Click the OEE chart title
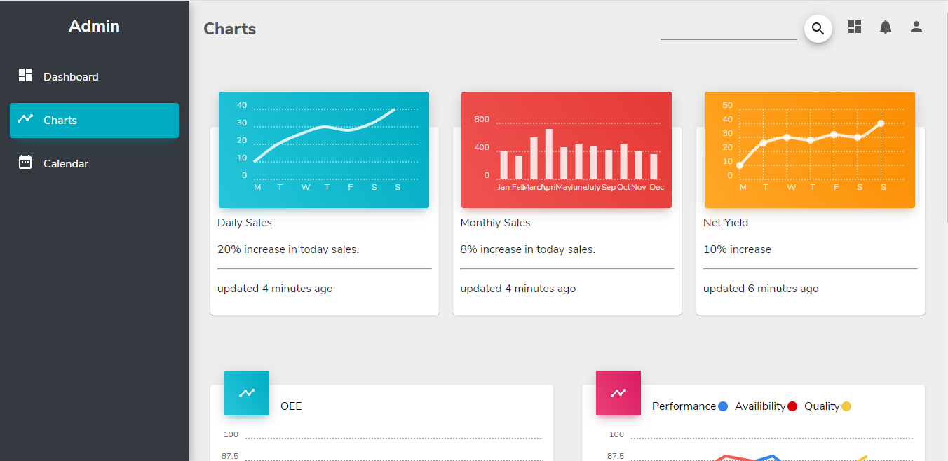The height and width of the screenshot is (461, 948). click(291, 406)
